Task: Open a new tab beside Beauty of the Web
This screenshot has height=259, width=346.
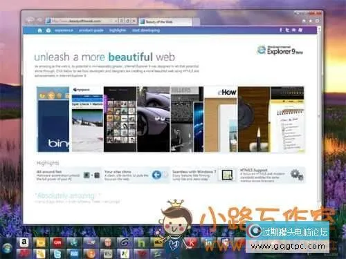Action: pos(196,22)
